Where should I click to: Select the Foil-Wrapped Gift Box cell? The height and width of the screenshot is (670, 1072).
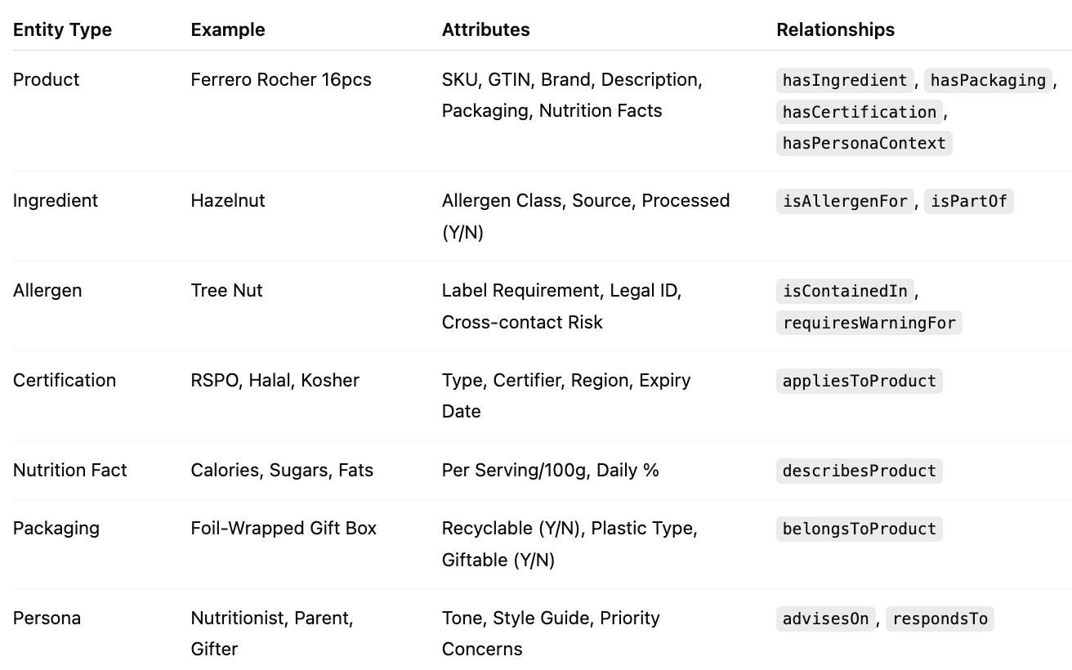point(284,528)
